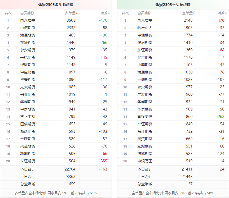Open member 中金财富 in long ranking

pos(28,72)
